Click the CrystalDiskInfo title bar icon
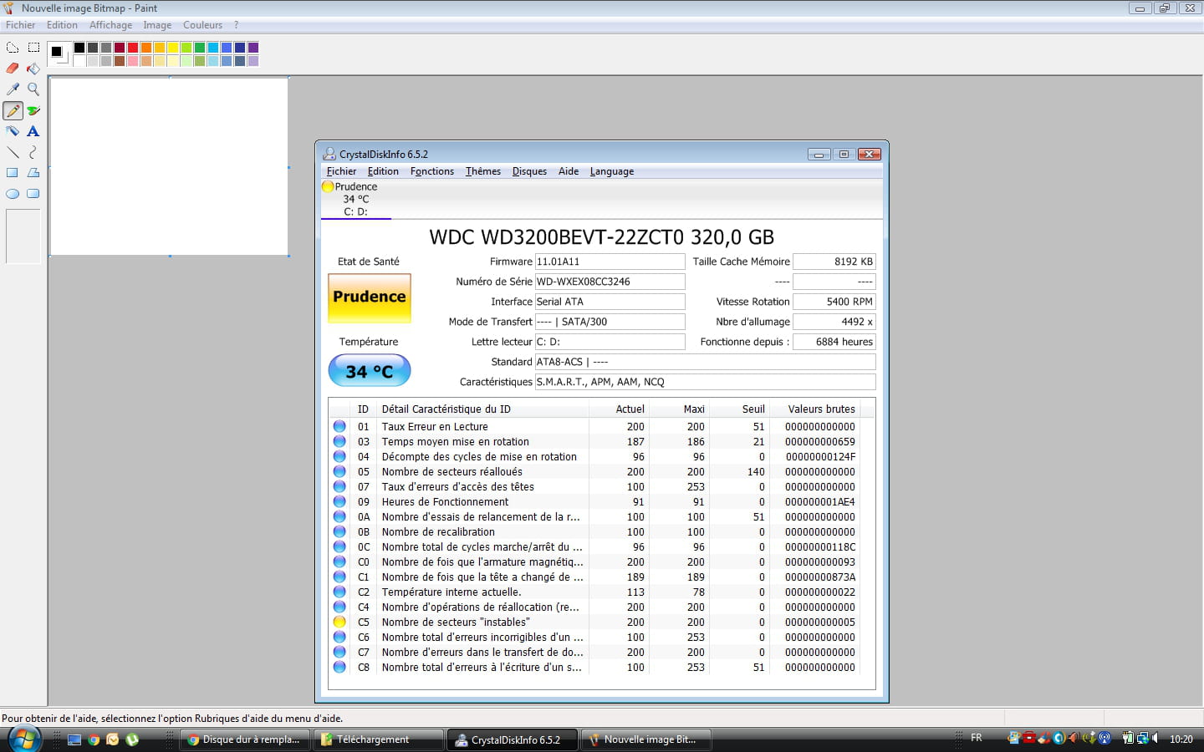 [329, 154]
